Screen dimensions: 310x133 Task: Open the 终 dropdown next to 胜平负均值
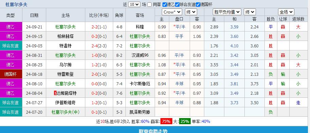(250, 12)
